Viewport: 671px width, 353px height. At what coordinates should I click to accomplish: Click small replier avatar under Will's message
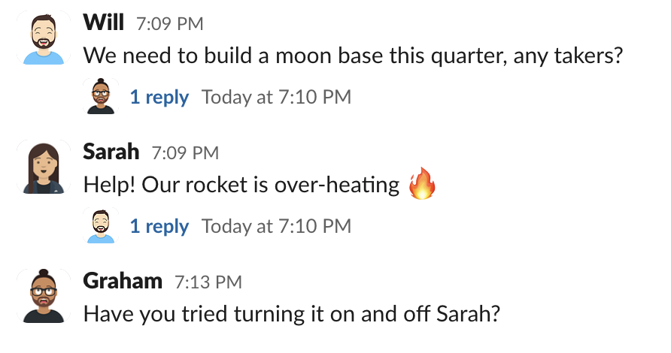[x=102, y=97]
